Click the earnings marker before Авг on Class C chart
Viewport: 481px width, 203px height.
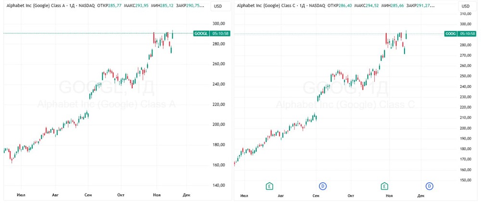pos(270,186)
